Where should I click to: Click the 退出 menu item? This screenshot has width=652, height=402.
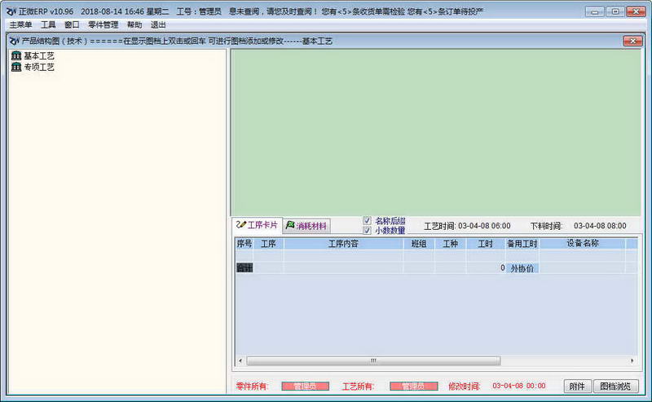coord(158,25)
